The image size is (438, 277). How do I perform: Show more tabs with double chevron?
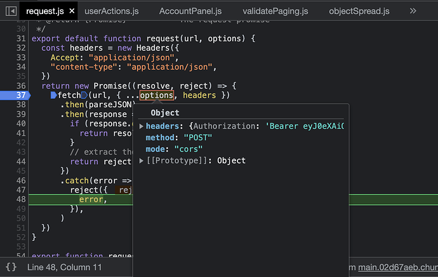tap(413, 11)
